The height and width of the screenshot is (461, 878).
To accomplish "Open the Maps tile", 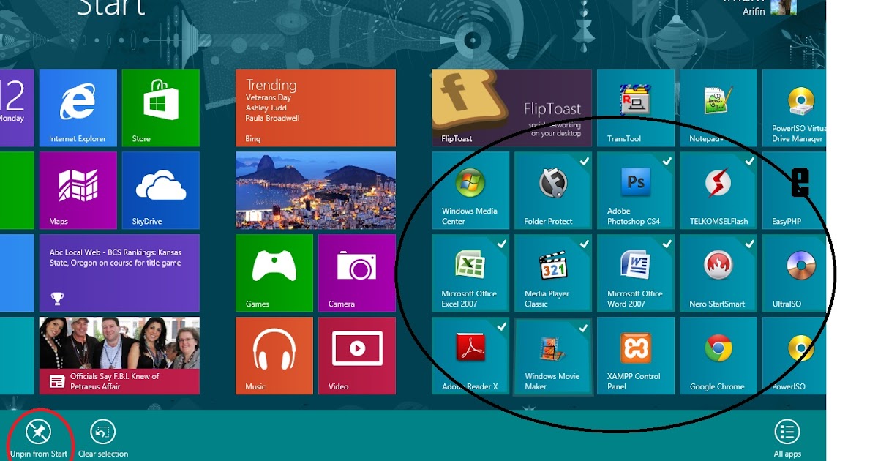I will point(78,190).
